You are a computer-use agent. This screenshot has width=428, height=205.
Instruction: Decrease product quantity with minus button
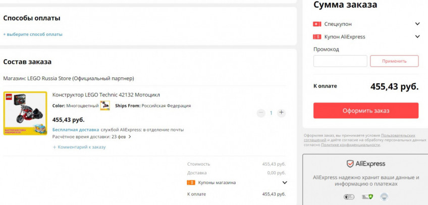coord(260,113)
